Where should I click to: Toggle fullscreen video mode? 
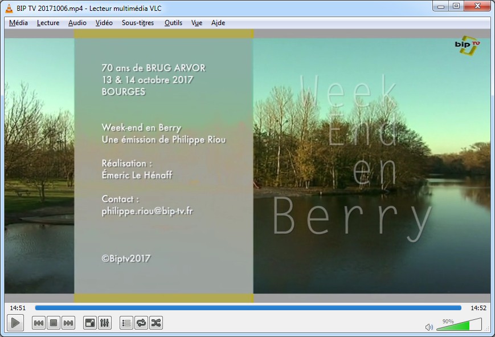click(x=90, y=323)
